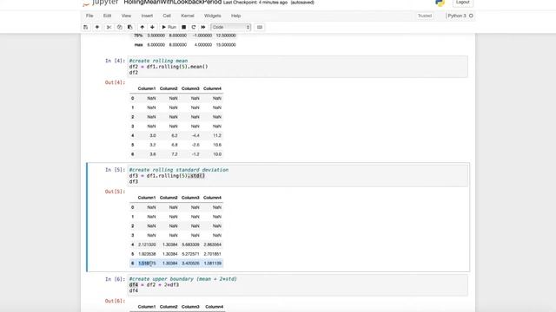This screenshot has width=556, height=312.
Task: Open the Cell menu
Action: [167, 16]
